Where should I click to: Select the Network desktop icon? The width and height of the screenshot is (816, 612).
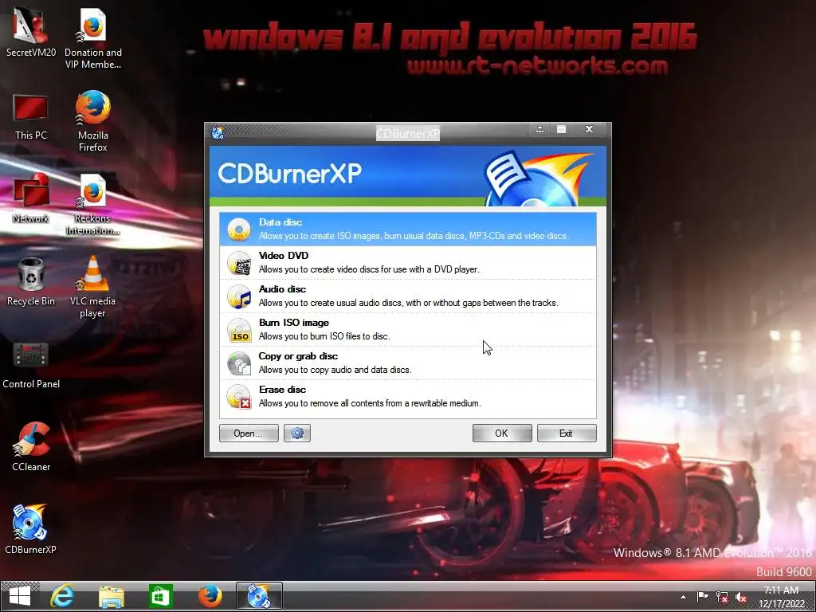tap(31, 198)
